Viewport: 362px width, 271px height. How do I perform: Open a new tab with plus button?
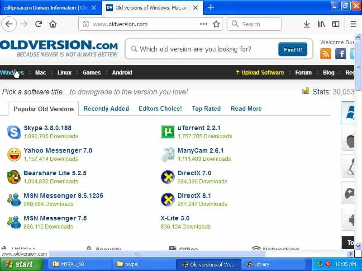click(x=210, y=7)
